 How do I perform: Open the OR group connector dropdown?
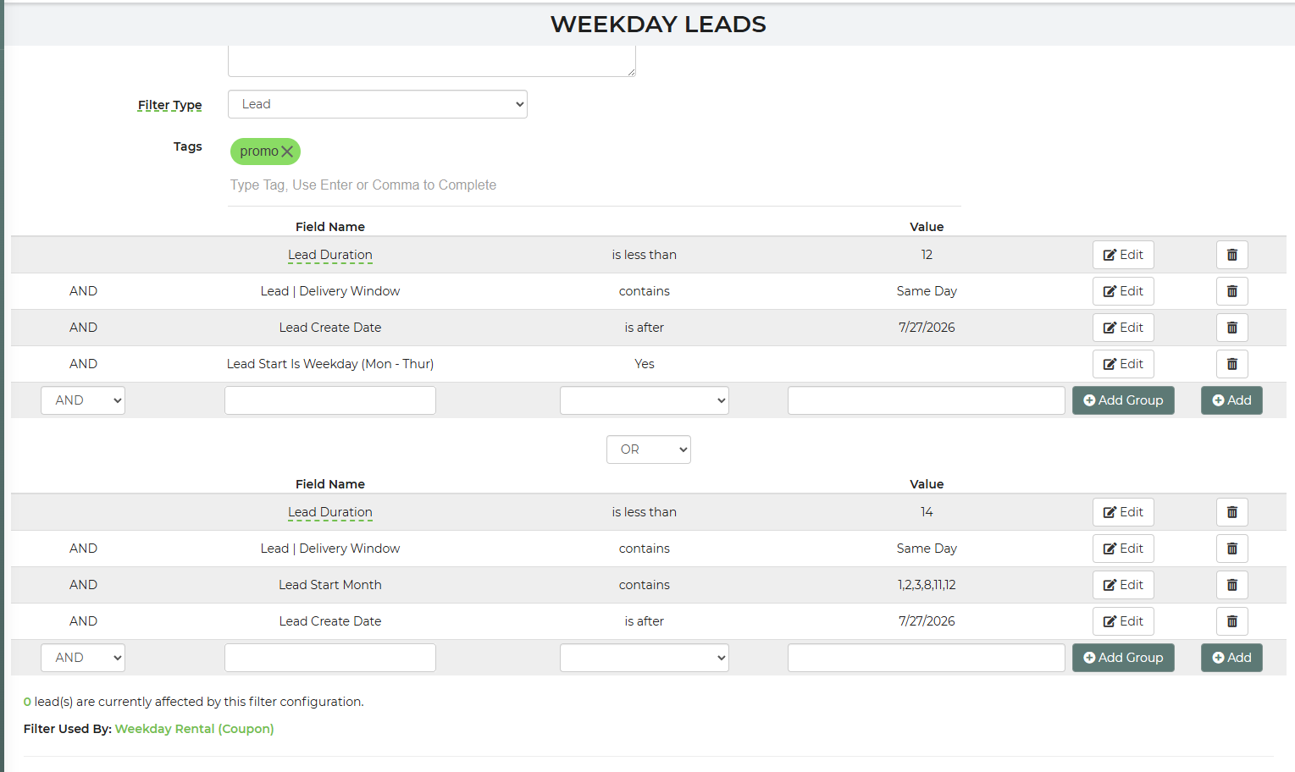[x=649, y=449]
